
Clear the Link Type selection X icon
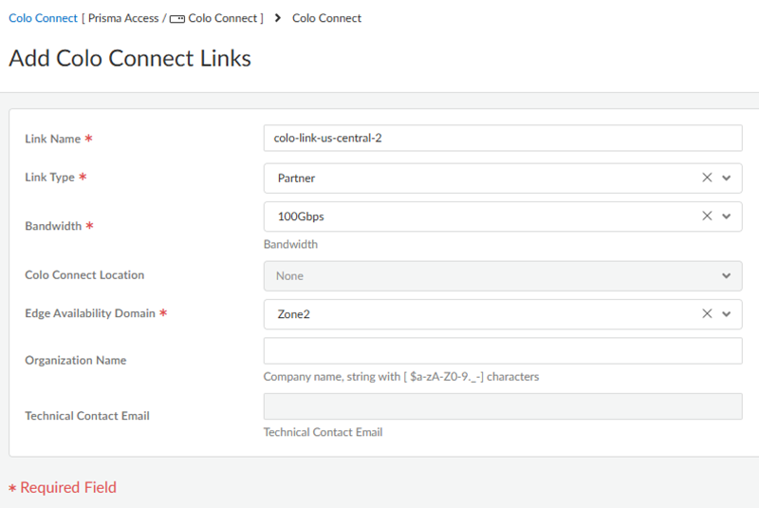tap(707, 178)
